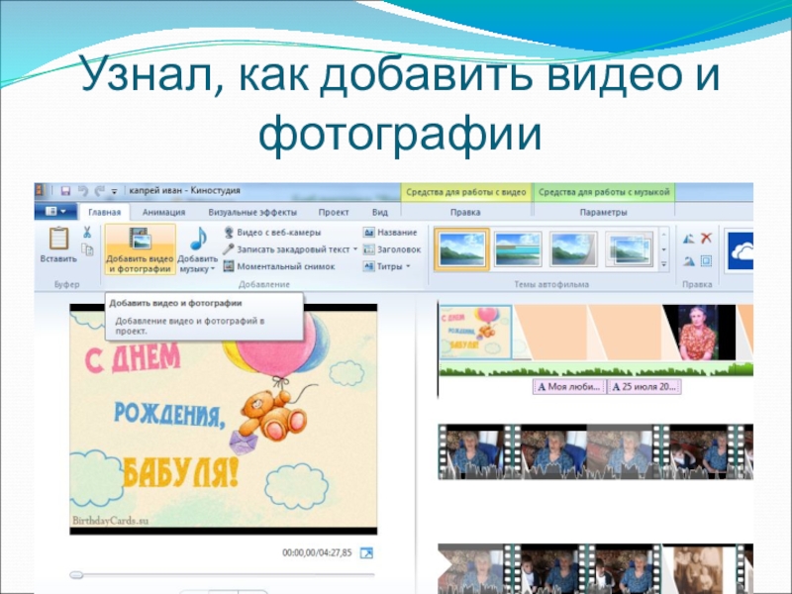Screen dimensions: 792x594
Task: Click Добавить видео и фотографии button
Action: 141,249
